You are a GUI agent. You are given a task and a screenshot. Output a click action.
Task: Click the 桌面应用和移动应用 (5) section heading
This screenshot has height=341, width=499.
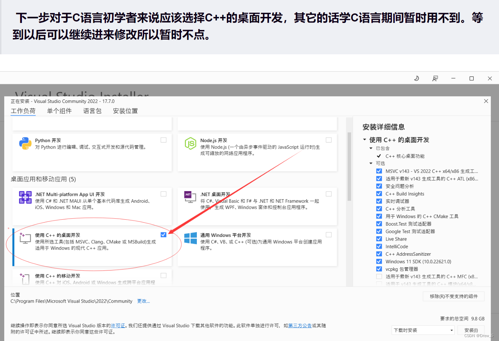click(43, 179)
